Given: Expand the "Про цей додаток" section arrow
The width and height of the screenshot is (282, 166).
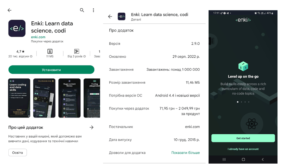Looking at the screenshot, I should [x=92, y=128].
